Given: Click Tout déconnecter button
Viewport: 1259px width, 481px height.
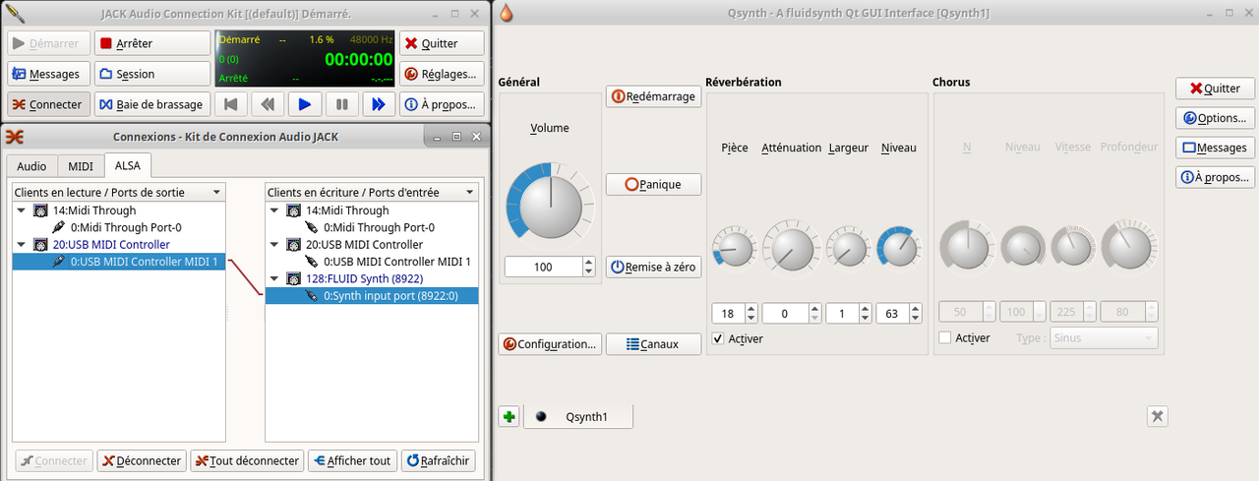Looking at the screenshot, I should tap(246, 460).
